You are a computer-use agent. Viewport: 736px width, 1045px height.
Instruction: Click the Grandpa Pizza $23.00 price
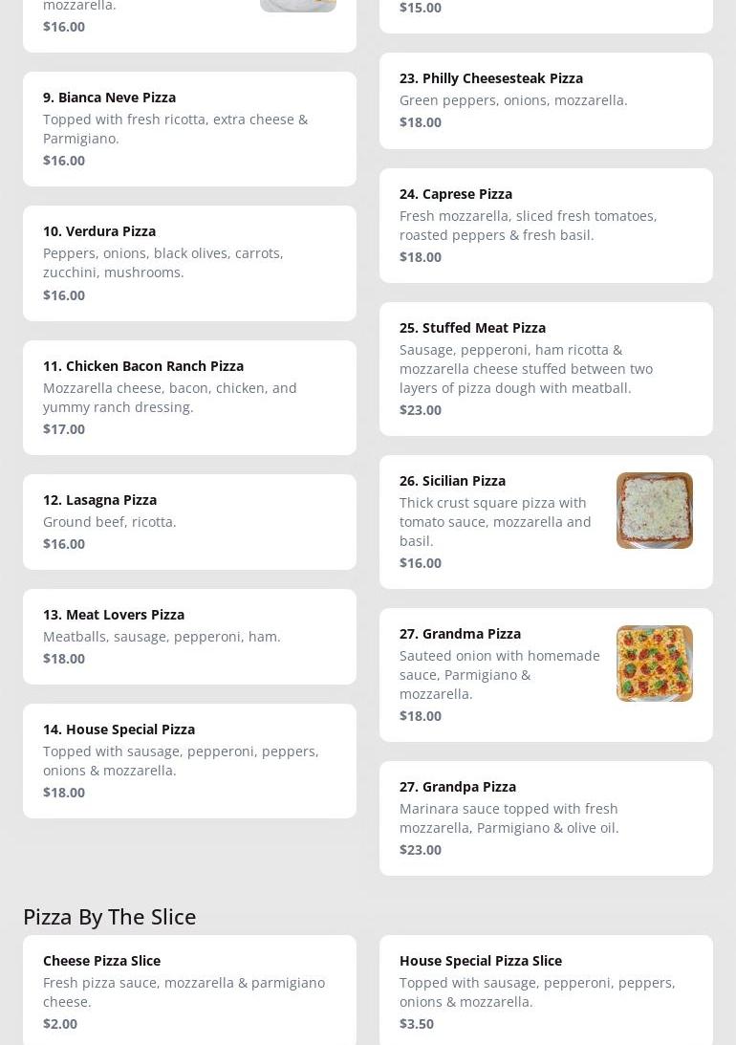421,850
